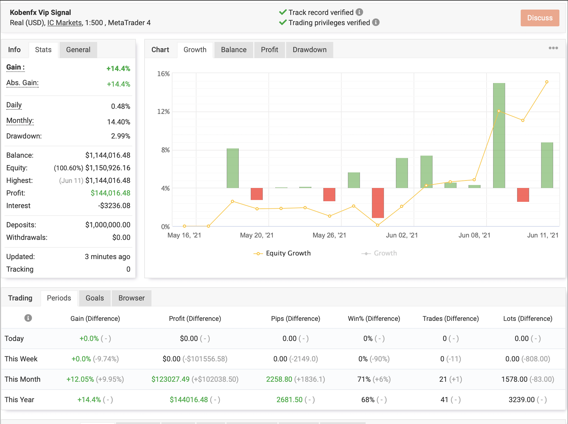The image size is (568, 424).
Task: Toggle the greyed Growth series in legend
Action: [379, 253]
